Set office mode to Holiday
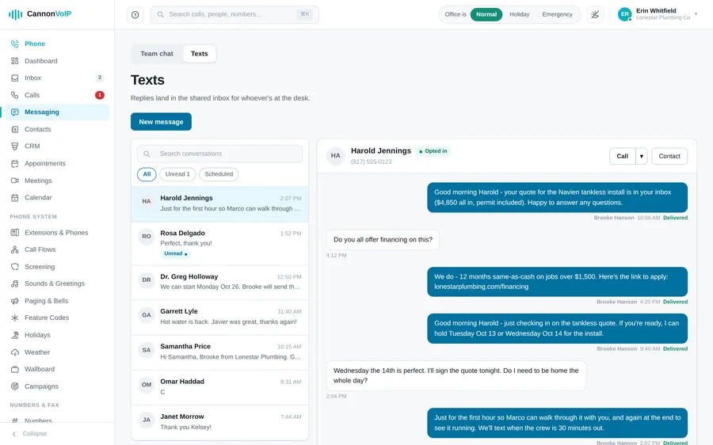The height and width of the screenshot is (445, 713). point(519,14)
